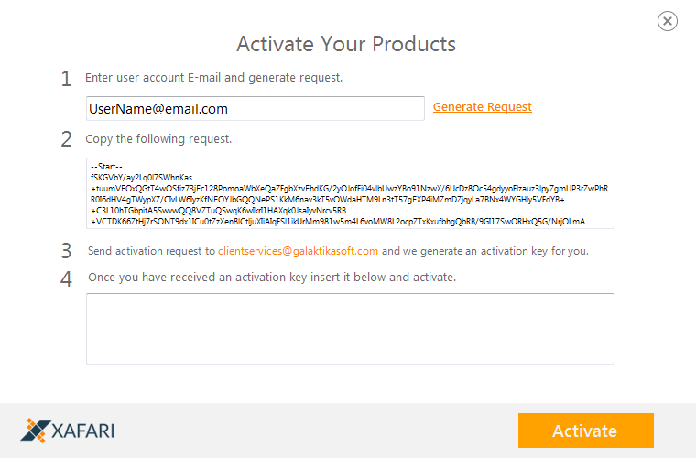This screenshot has height=458, width=696.
Task: Click the Activate Your Products heading
Action: [346, 44]
